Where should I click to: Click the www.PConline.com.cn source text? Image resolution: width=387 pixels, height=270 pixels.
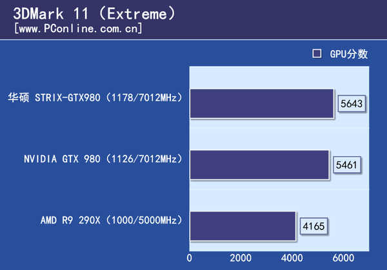click(78, 28)
